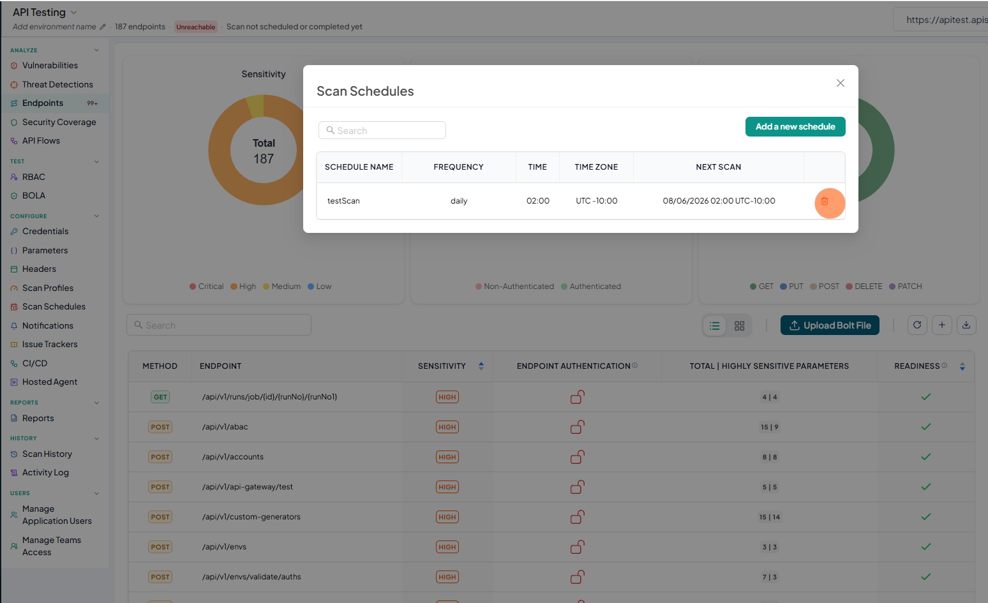Viewport: 988px width, 603px height.
Task: Click lock icon for /api/v1/abac row
Action: 577,427
